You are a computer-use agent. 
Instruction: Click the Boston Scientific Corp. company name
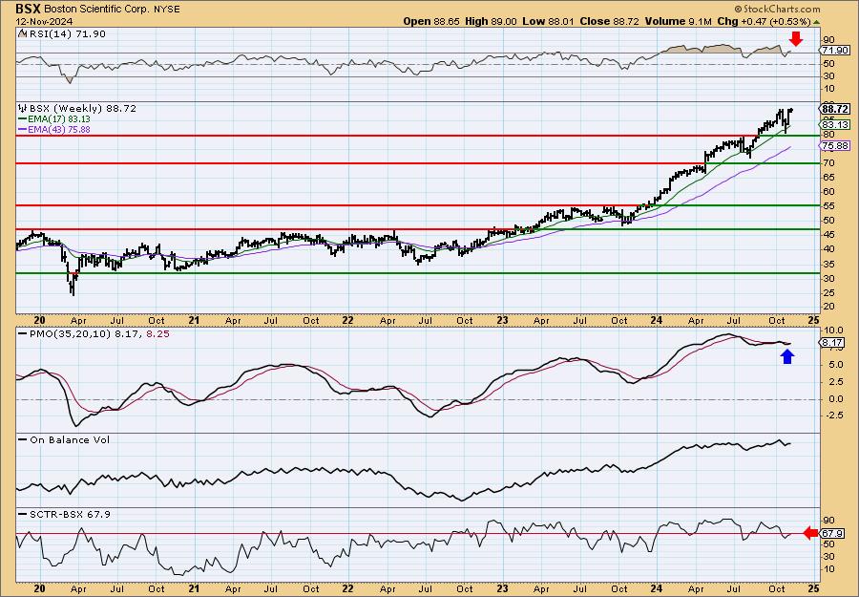coord(94,10)
